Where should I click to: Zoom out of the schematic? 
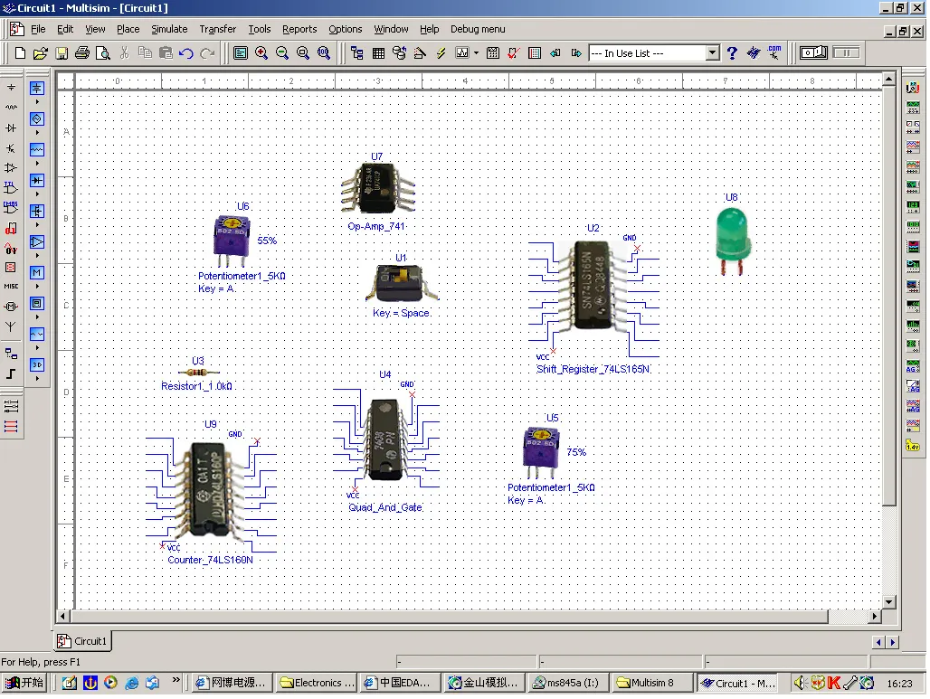pyautogui.click(x=282, y=53)
